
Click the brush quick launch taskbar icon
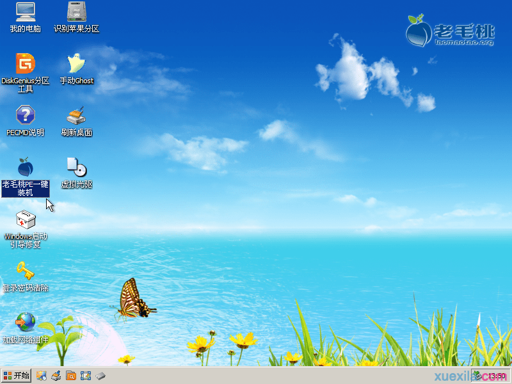(x=56, y=376)
